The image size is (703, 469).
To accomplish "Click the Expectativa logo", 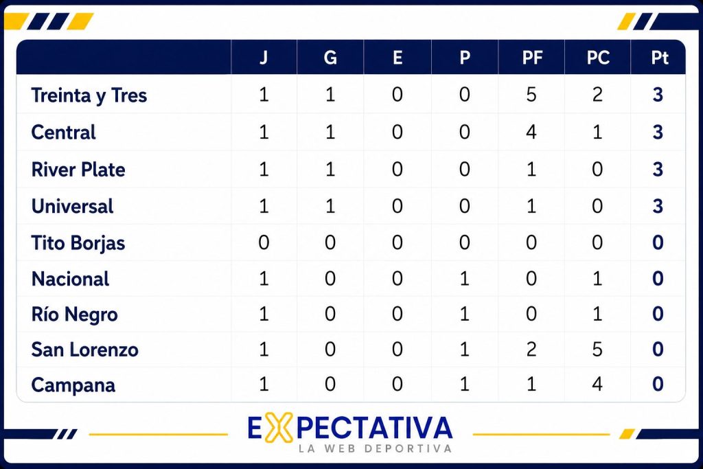I will click(x=350, y=432).
